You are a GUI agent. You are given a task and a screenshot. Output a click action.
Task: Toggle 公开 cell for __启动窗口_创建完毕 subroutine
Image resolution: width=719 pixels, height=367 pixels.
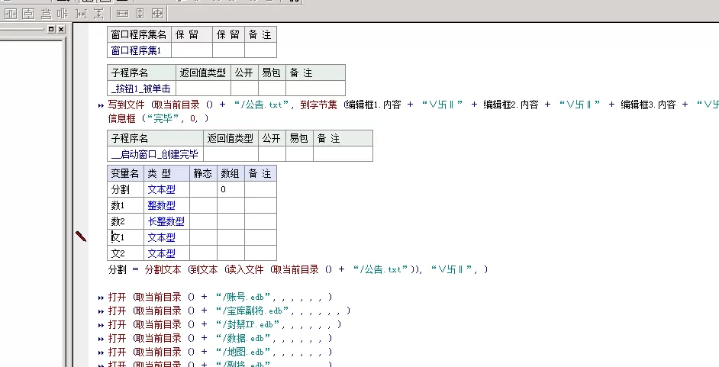pos(272,154)
